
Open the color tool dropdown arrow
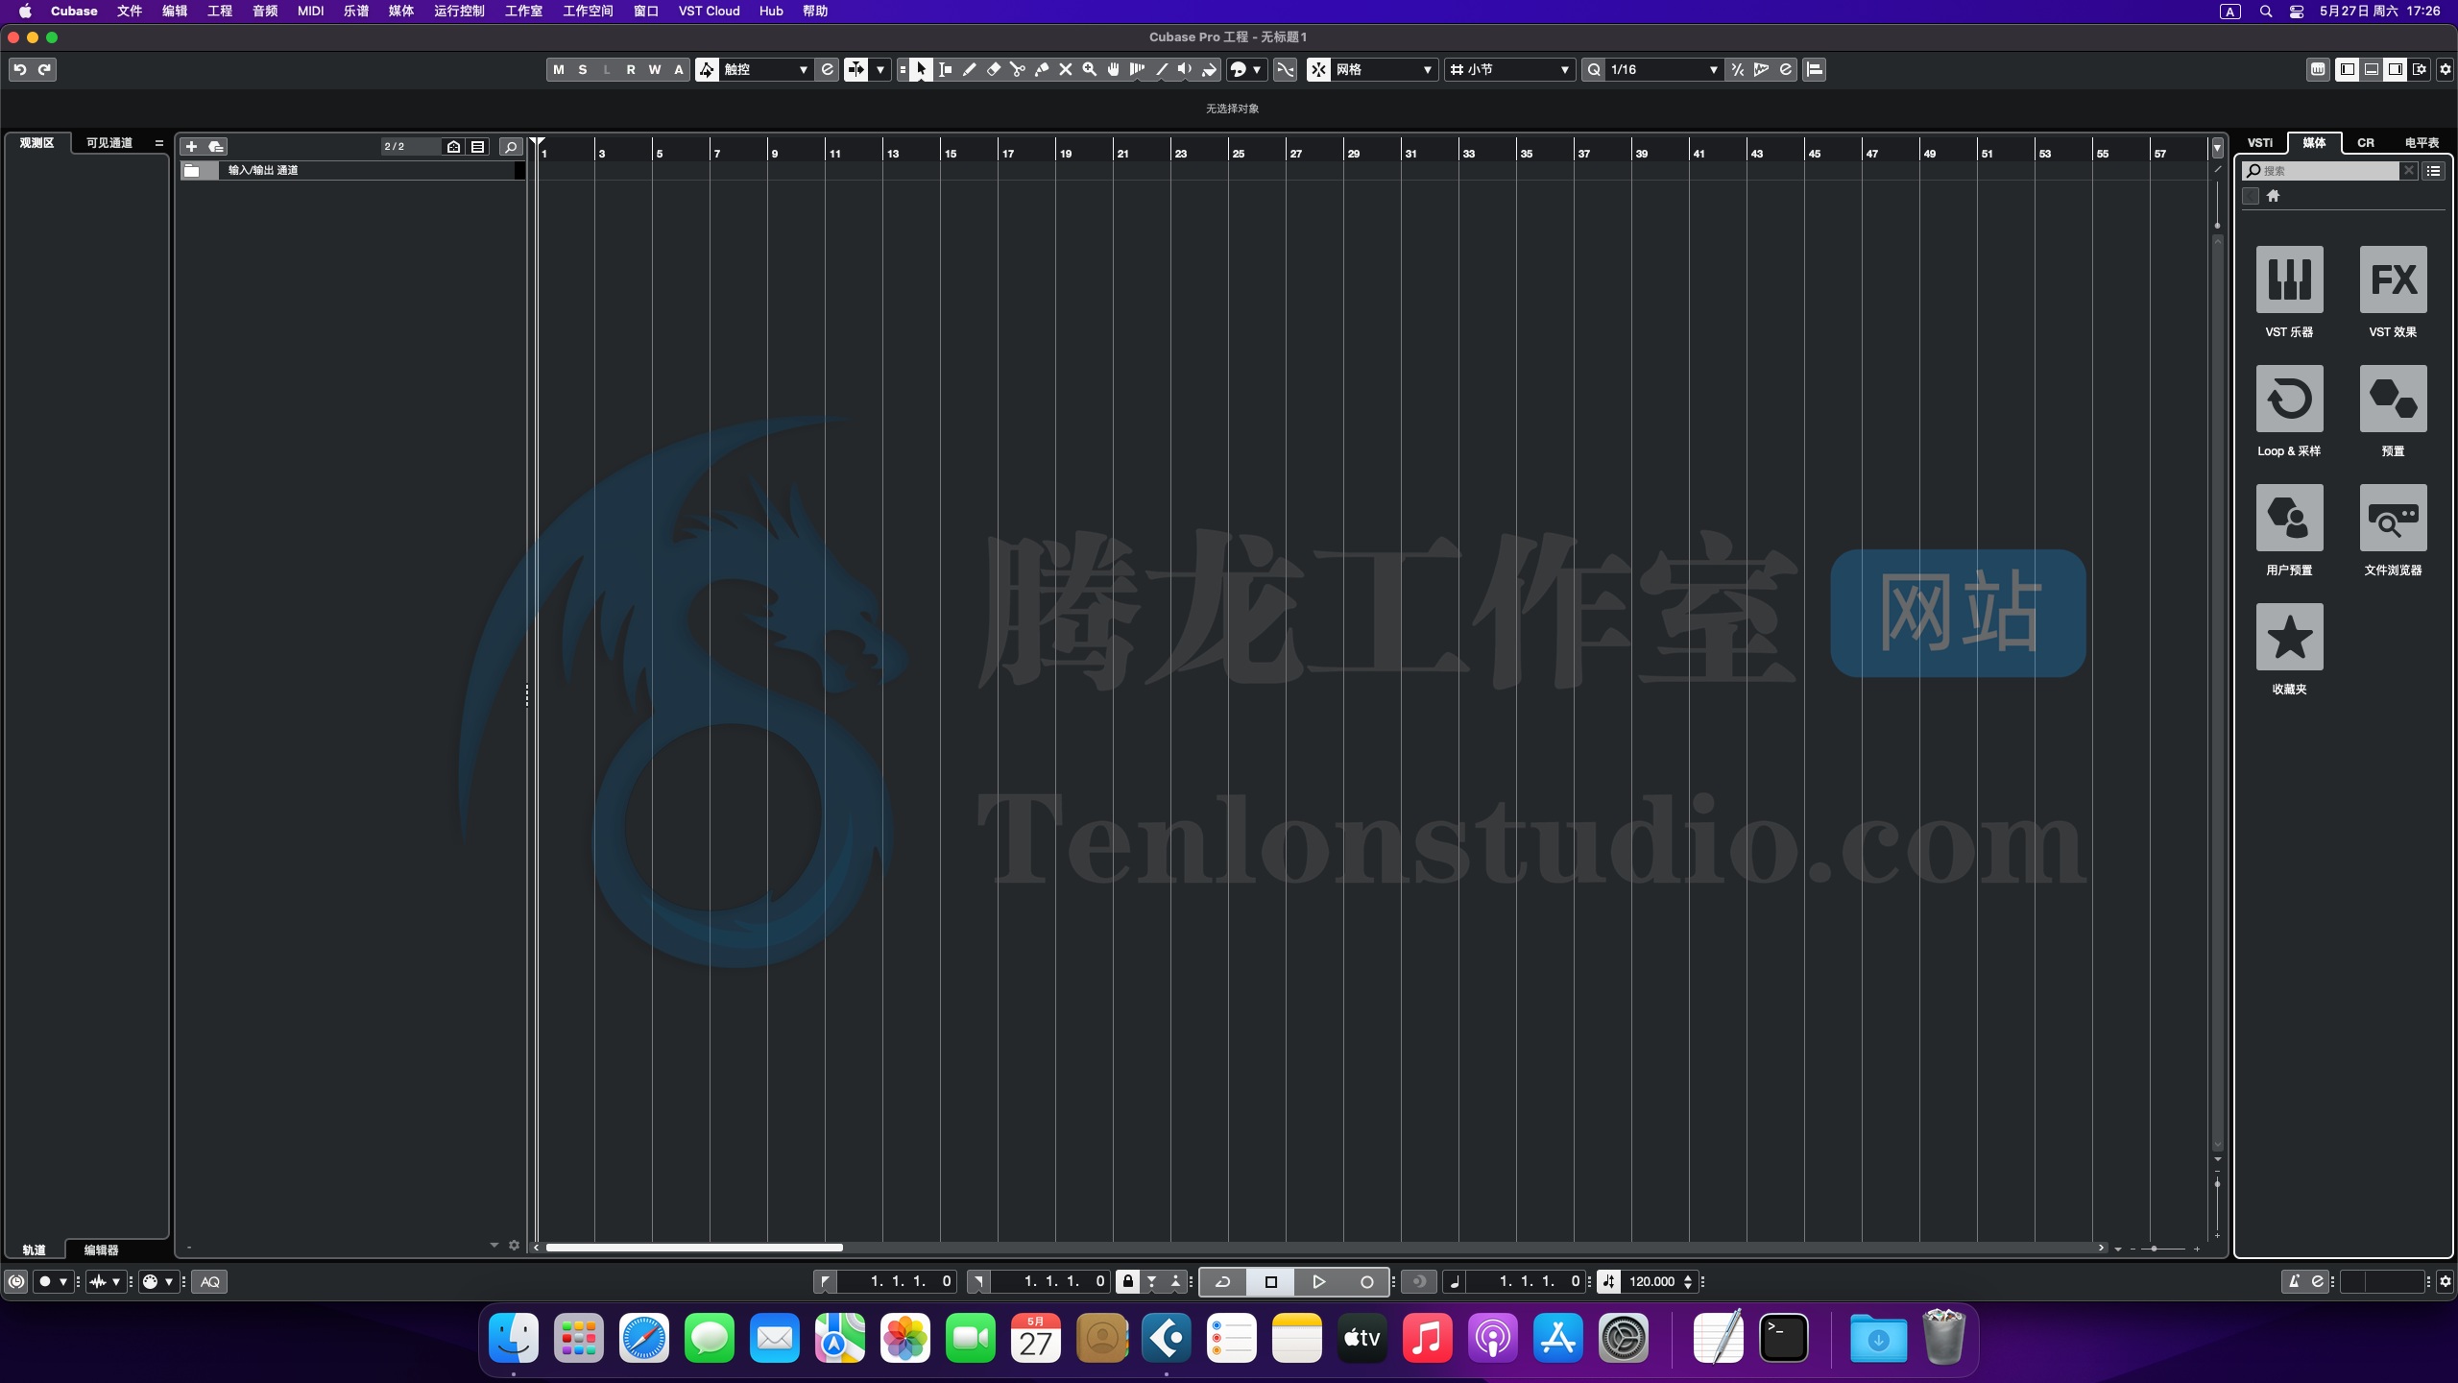point(1257,69)
